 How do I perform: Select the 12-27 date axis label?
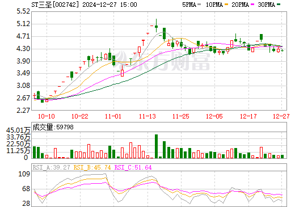point(281,116)
